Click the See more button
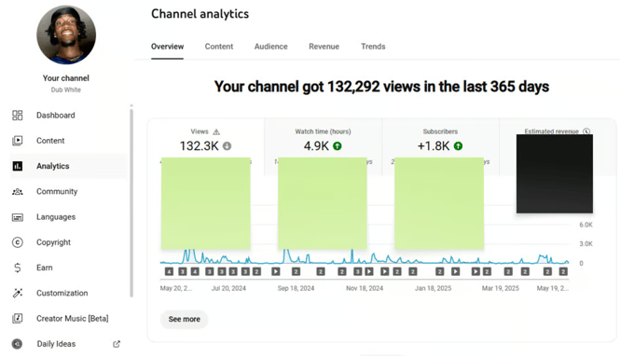Viewport: 620px width, 357px height. [x=185, y=319]
